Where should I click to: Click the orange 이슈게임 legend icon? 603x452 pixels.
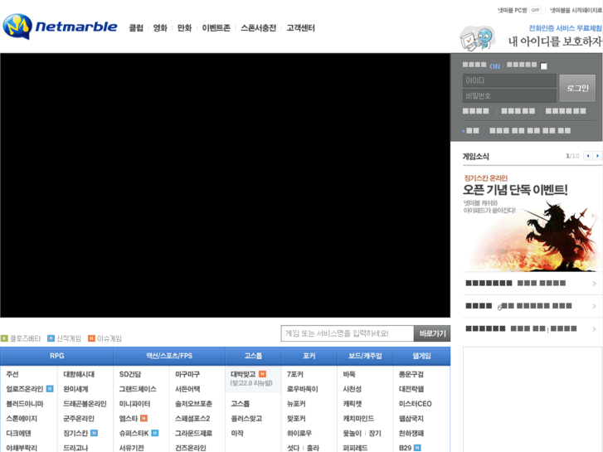[91, 338]
